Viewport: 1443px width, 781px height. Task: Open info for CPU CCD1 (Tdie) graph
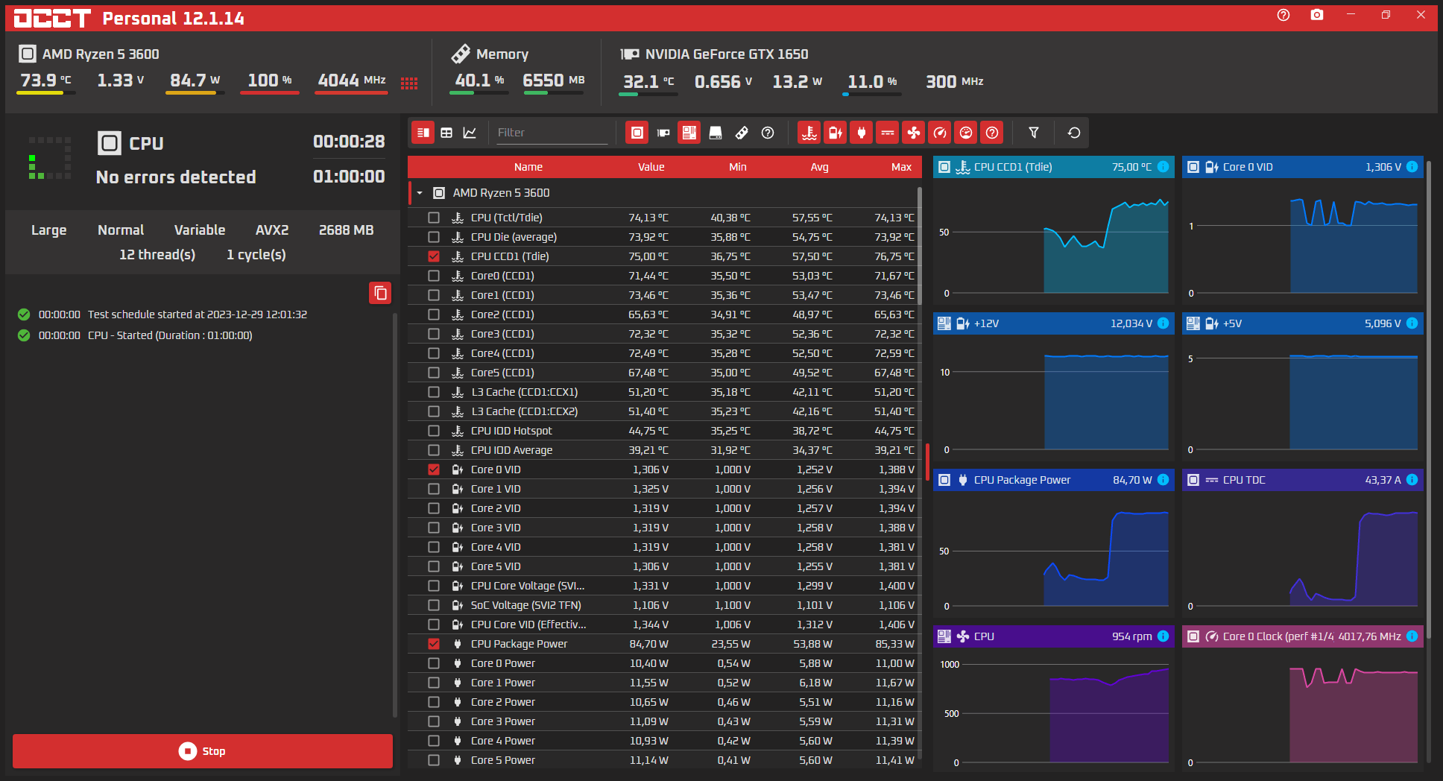(1163, 167)
